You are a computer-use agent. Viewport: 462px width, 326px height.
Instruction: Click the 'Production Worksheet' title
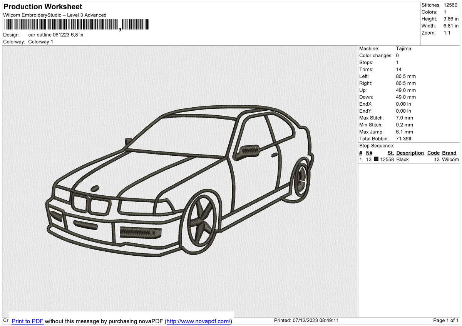43,7
